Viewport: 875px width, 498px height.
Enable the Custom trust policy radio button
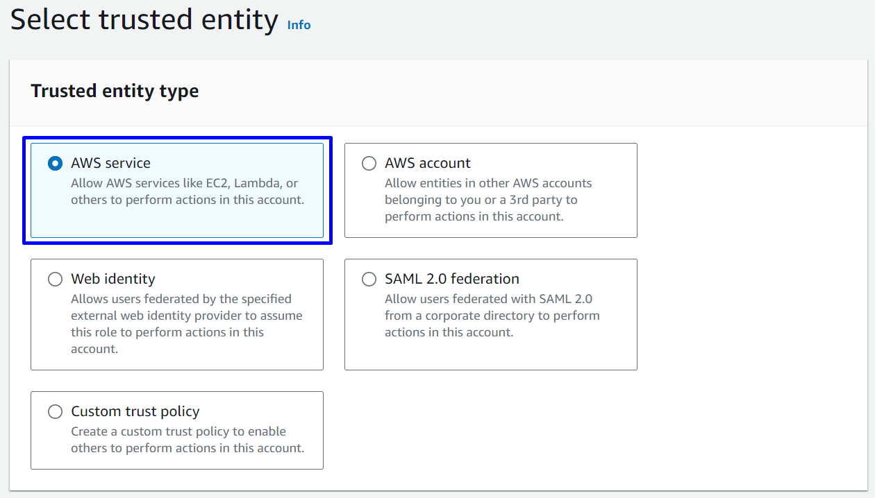[x=55, y=412]
